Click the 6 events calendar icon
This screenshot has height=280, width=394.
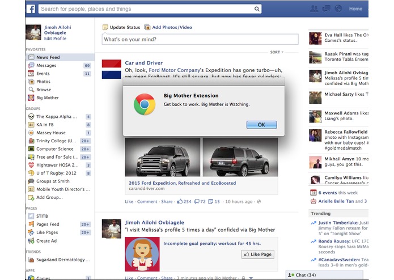pos(313,193)
